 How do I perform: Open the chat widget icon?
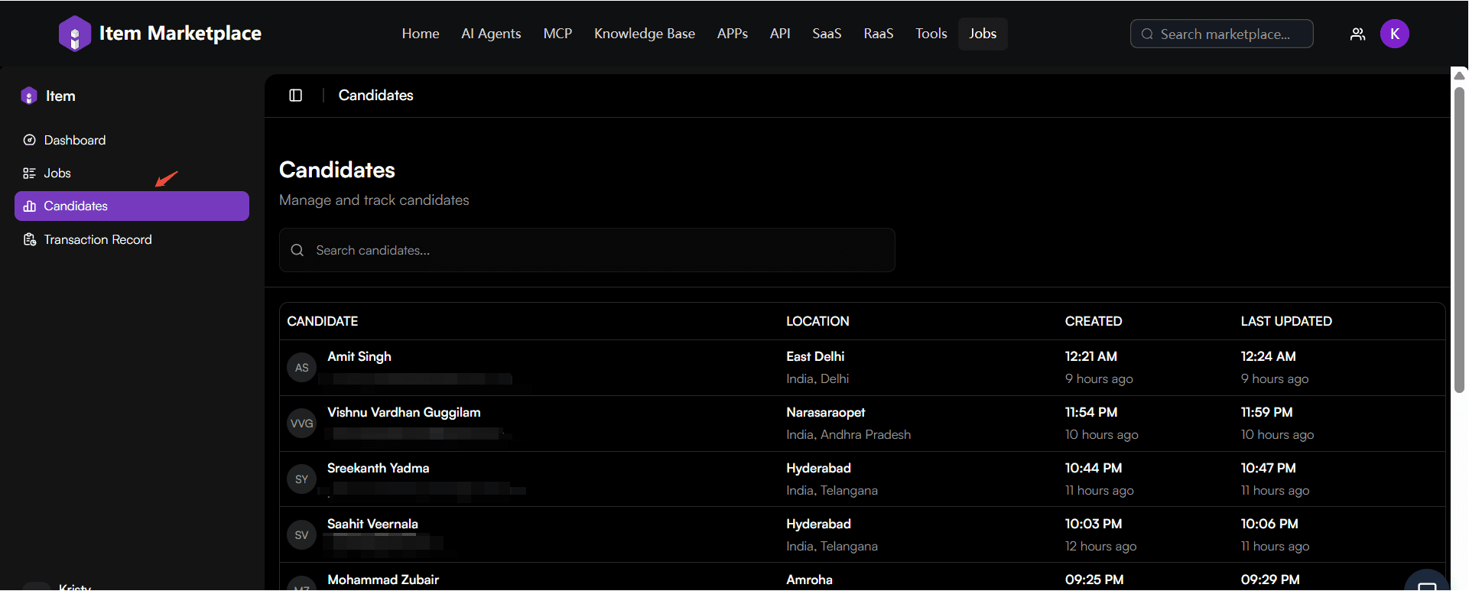(x=1426, y=583)
